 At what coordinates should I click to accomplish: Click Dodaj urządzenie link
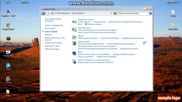coord(84,22)
